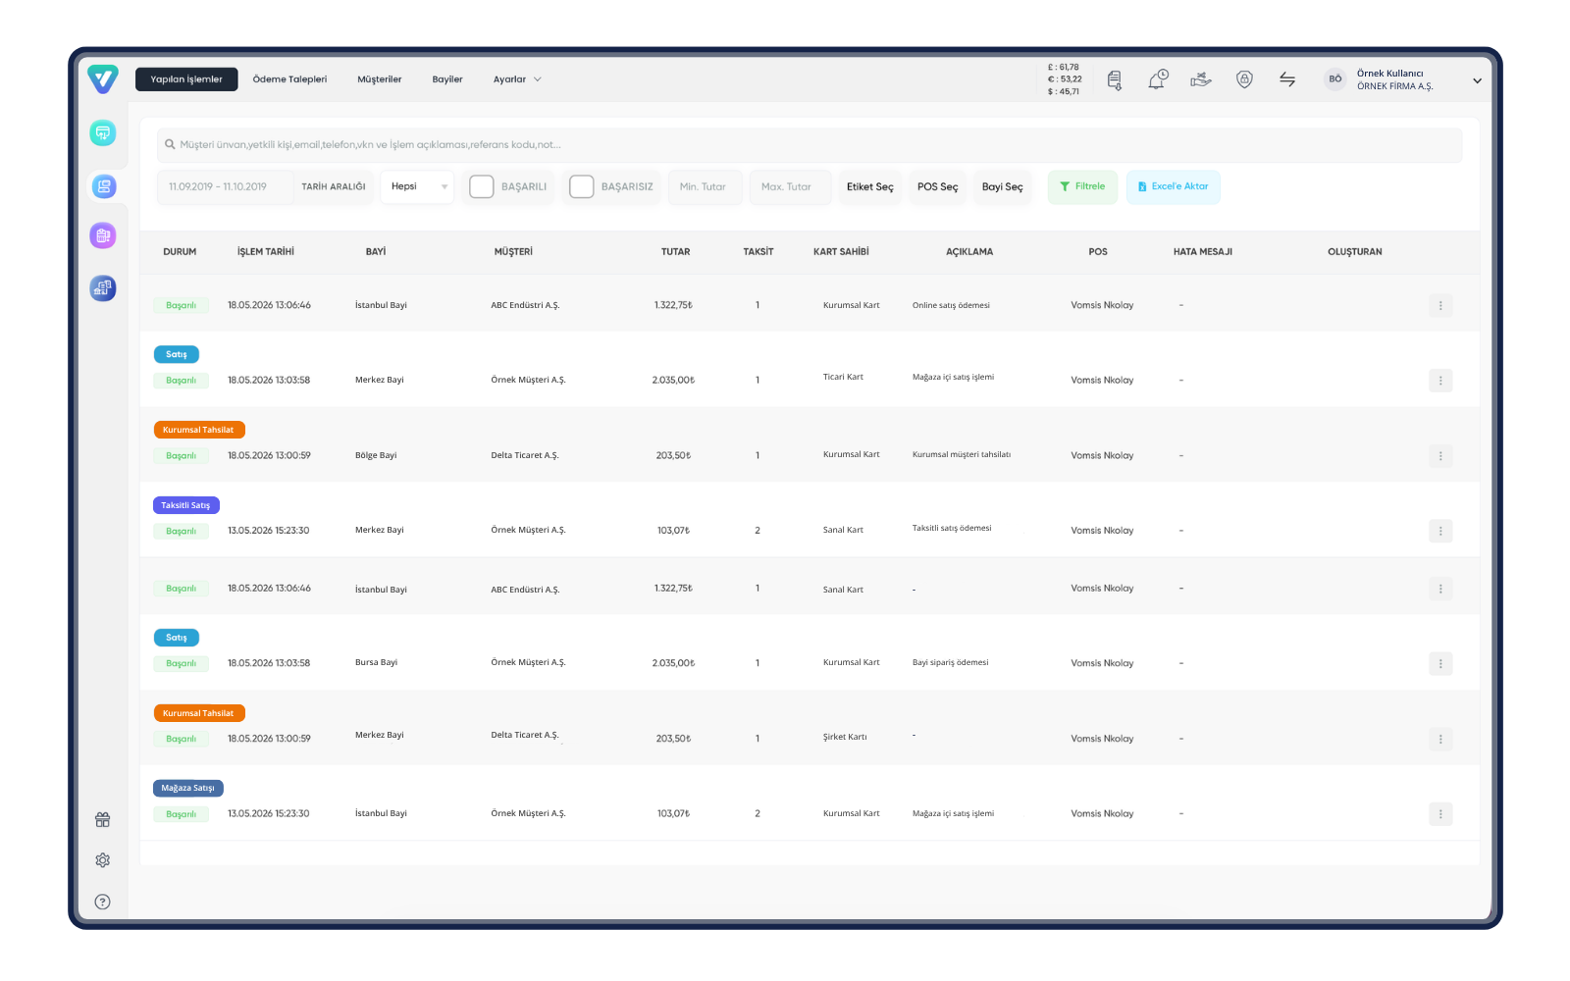Open row menu for Bursa Bayi transaction
This screenshot has width=1570, height=981.
coord(1440,664)
